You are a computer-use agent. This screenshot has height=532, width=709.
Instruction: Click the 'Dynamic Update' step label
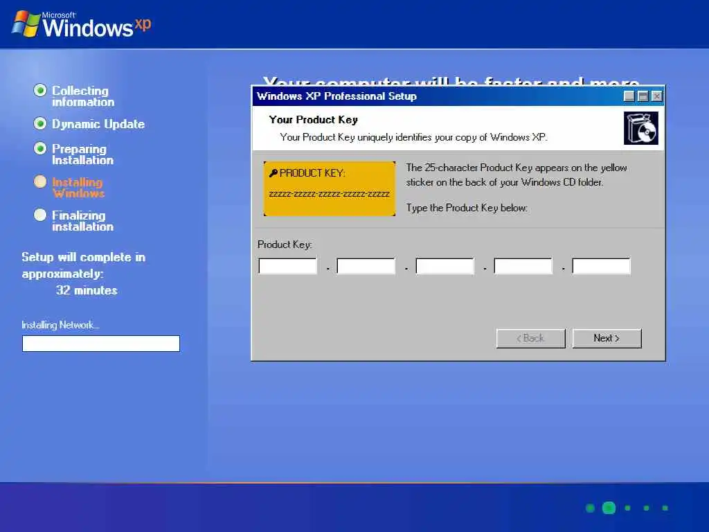pyautogui.click(x=98, y=124)
